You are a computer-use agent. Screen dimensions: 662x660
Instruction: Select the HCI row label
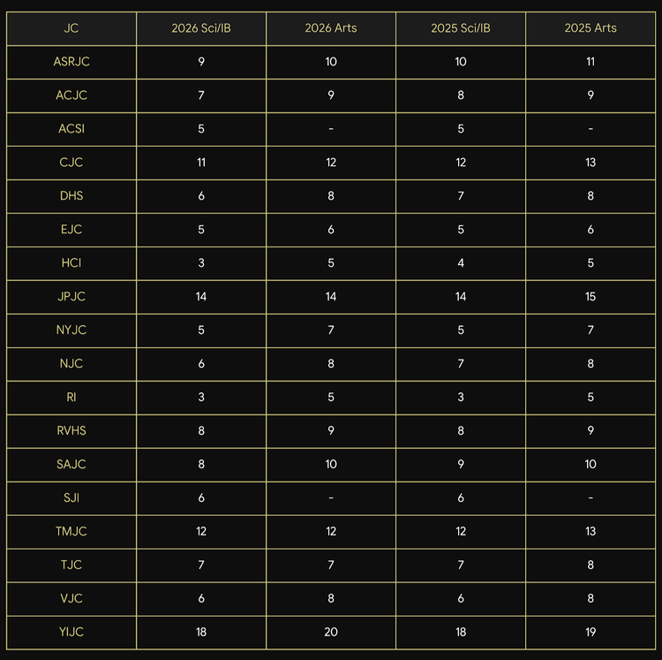pos(71,262)
